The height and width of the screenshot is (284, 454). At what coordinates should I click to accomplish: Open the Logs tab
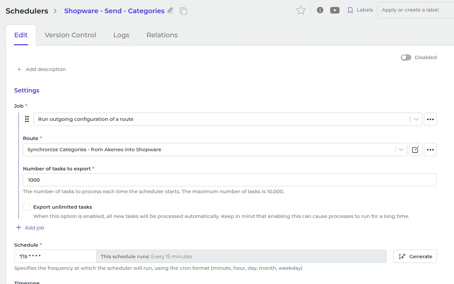tap(121, 35)
